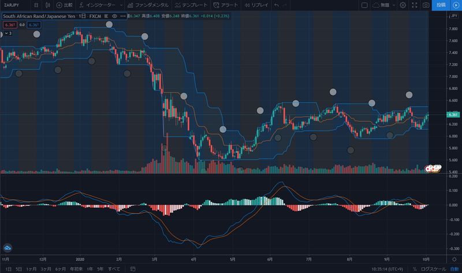Click the layout selection square icon
Screen dimensions: 462x273
pos(364,5)
